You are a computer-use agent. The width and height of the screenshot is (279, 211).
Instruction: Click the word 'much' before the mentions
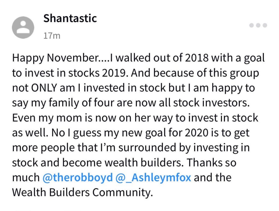point(26,178)
